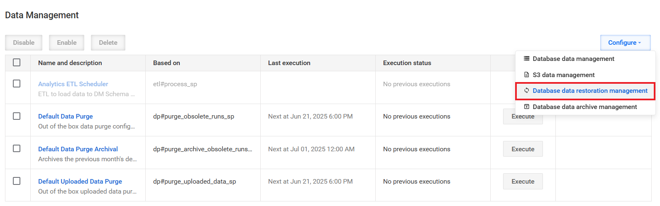The height and width of the screenshot is (206, 660).
Task: Open the Default Data Purge Archival link
Action: 78,149
